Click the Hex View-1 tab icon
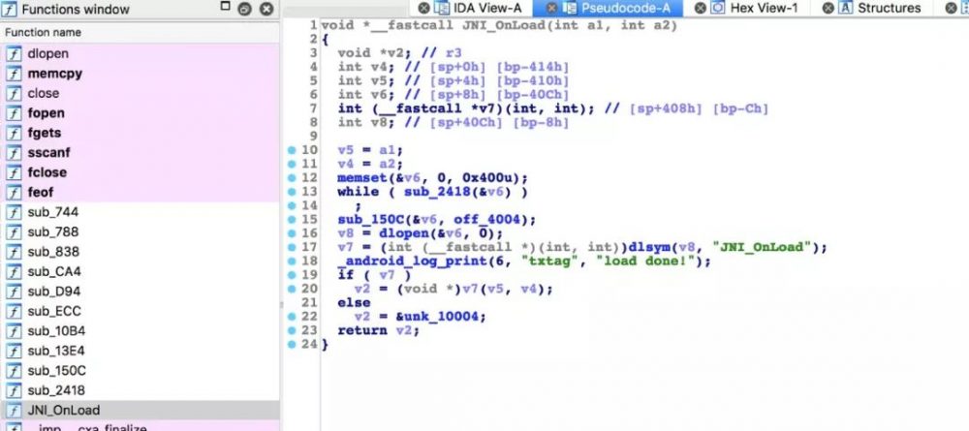The height and width of the screenshot is (431, 969). pyautogui.click(x=717, y=8)
